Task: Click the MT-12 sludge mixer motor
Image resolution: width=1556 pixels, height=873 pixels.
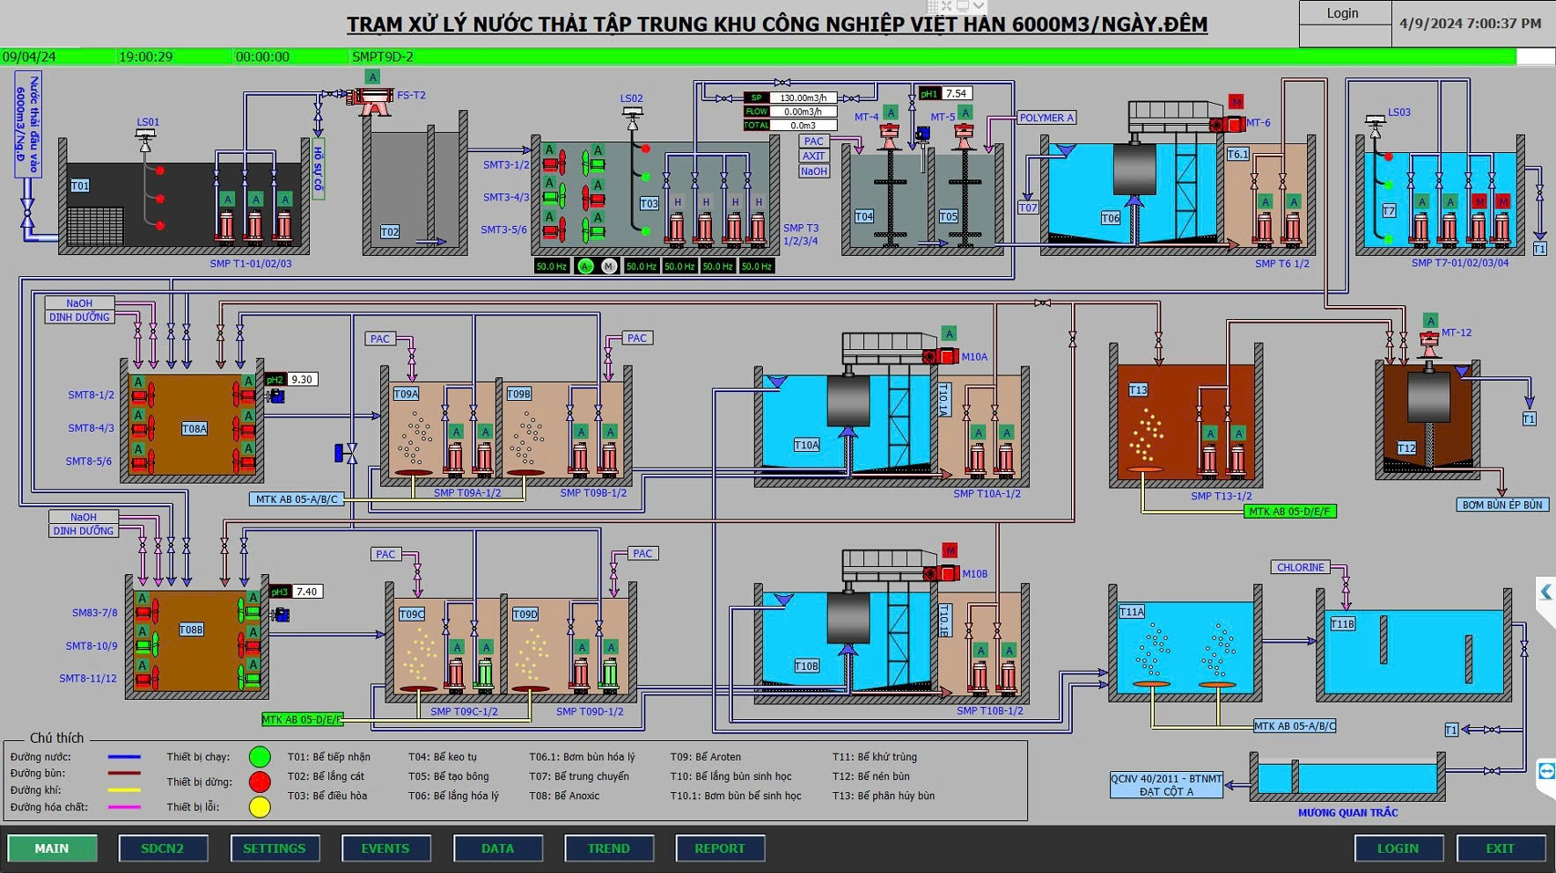Action: (x=1429, y=345)
